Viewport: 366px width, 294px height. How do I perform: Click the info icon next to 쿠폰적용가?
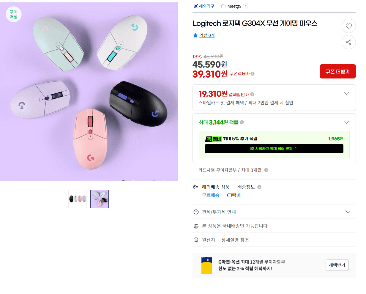click(x=253, y=73)
